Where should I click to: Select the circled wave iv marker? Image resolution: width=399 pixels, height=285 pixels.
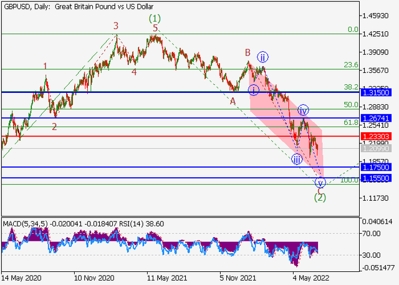tap(303, 110)
